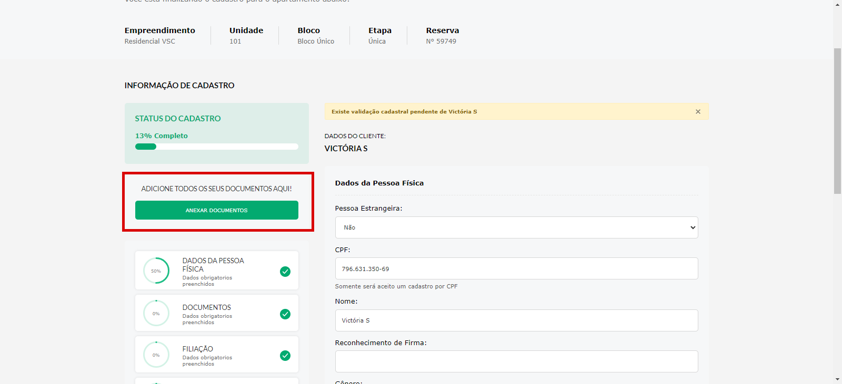Focus the Nome field with Victória S
The width and height of the screenshot is (842, 384).
pos(516,320)
